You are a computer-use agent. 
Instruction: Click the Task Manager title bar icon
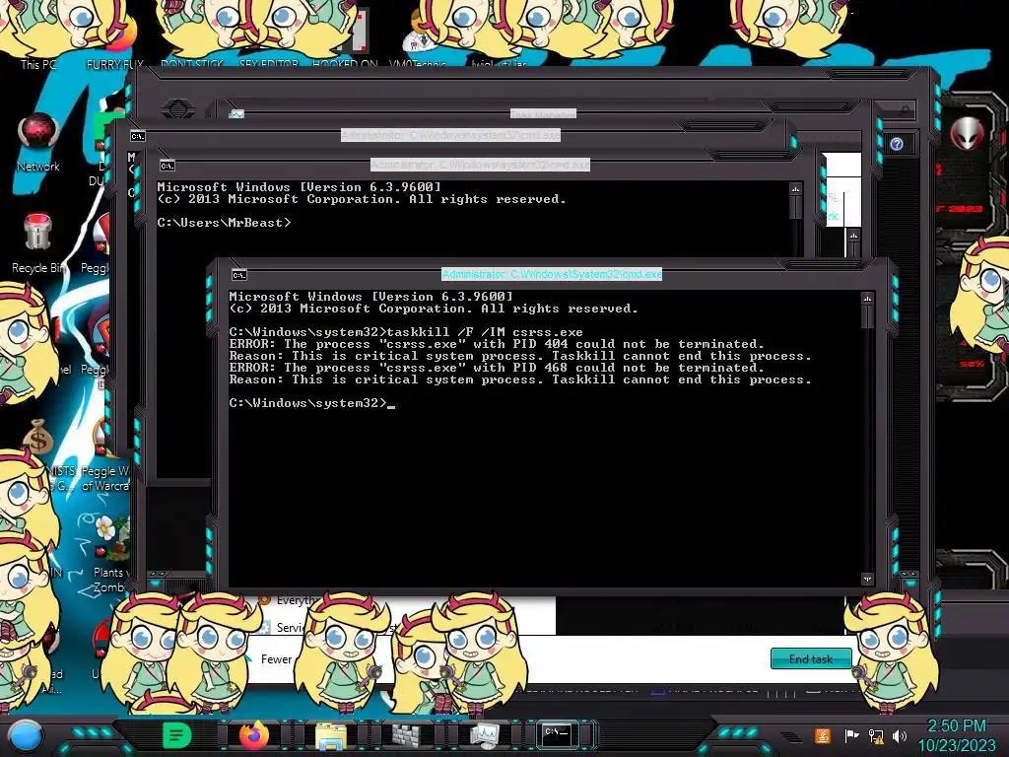tap(236, 114)
